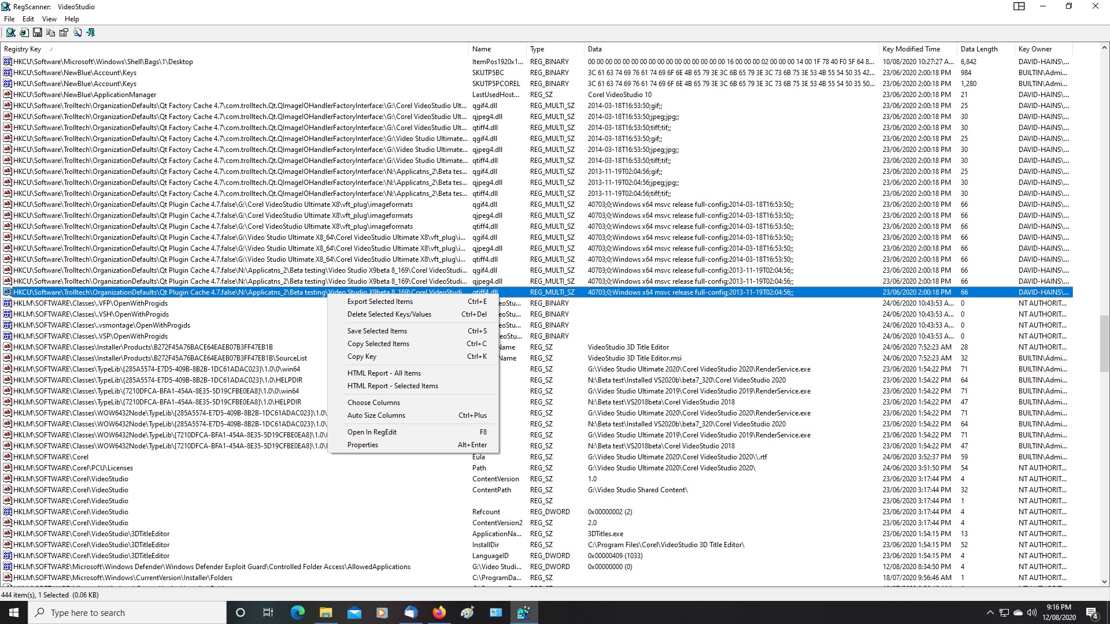Open the Edit menu
The width and height of the screenshot is (1110, 624).
[x=28, y=19]
